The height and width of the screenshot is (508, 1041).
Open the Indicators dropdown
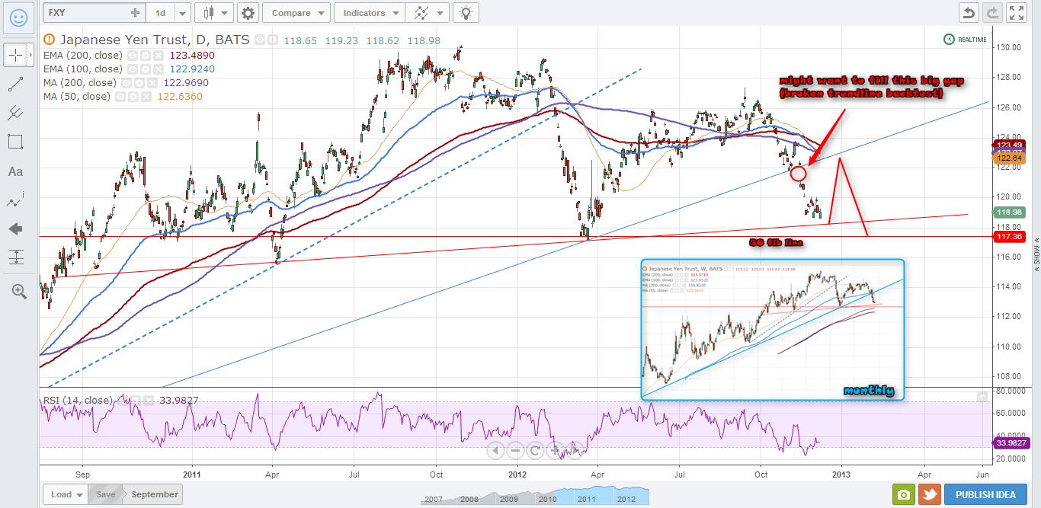click(370, 13)
